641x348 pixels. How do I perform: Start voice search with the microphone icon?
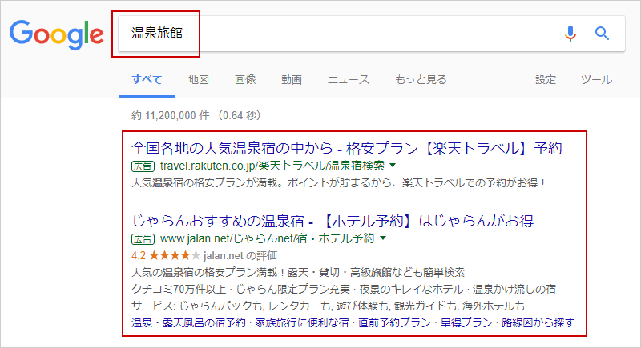click(570, 33)
